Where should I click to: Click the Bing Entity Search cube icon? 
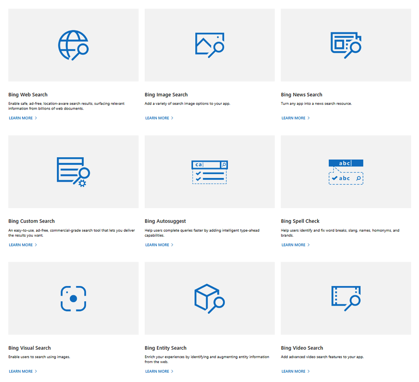pos(209,298)
